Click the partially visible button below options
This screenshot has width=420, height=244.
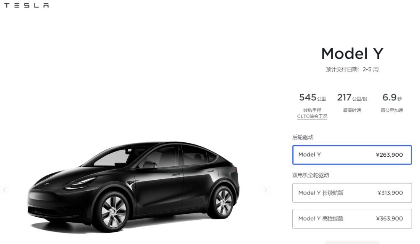tap(352, 242)
